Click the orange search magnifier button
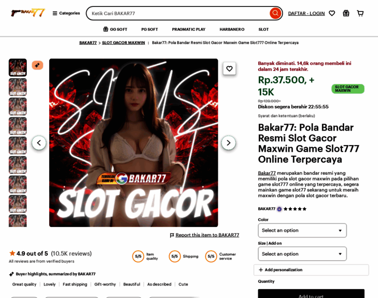The width and height of the screenshot is (378, 298). pyautogui.click(x=276, y=13)
